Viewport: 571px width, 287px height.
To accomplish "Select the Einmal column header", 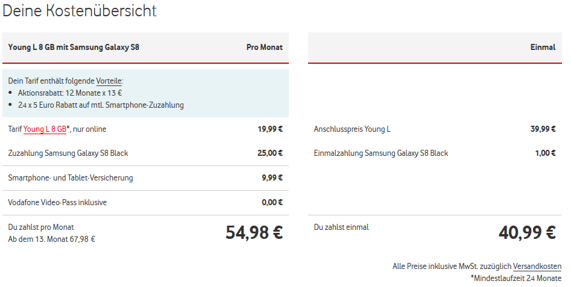I will click(x=543, y=47).
